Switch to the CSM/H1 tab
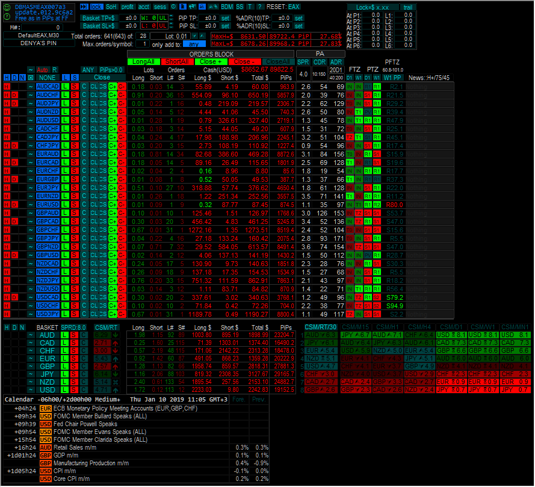This screenshot has height=487, width=535. [x=388, y=327]
